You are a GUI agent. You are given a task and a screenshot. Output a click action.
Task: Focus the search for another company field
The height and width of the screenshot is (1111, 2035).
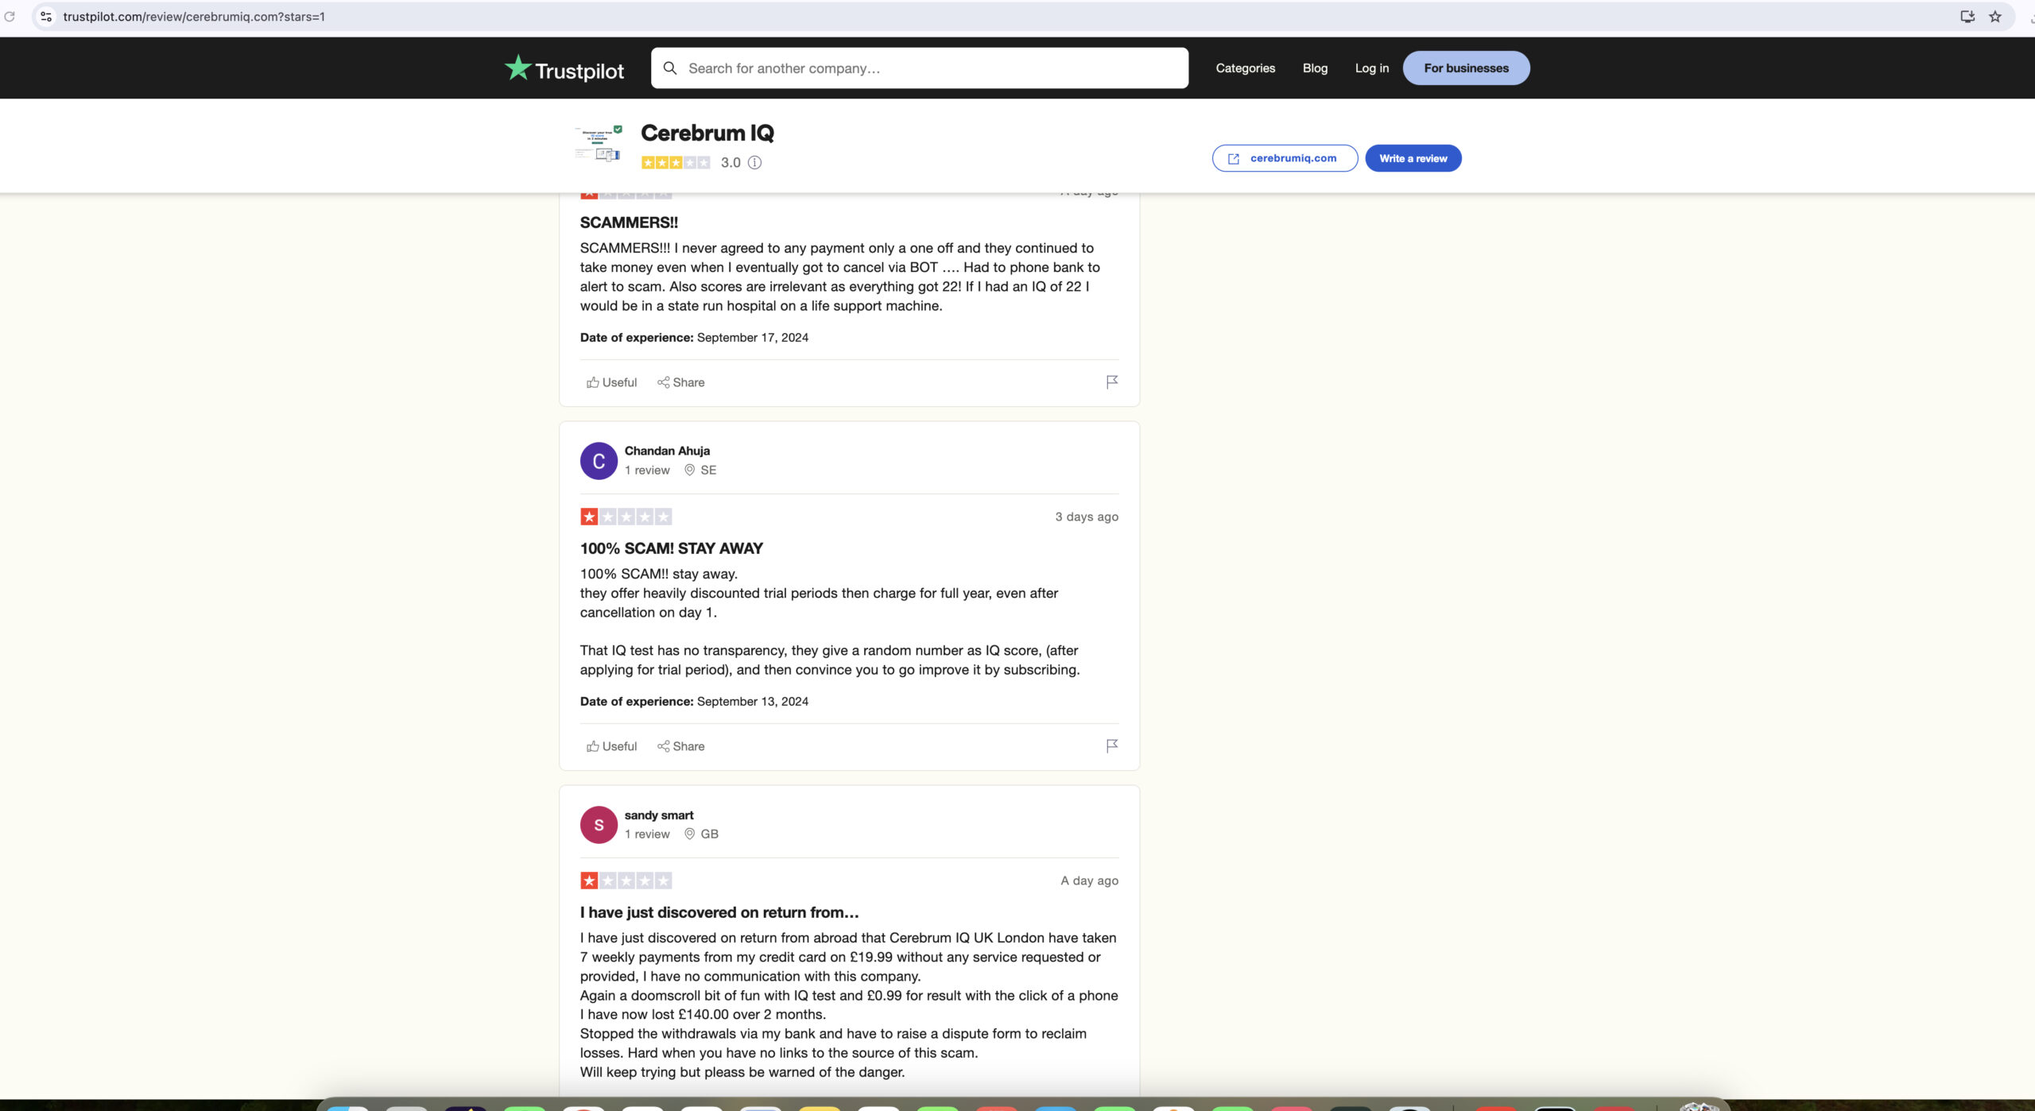pyautogui.click(x=920, y=68)
